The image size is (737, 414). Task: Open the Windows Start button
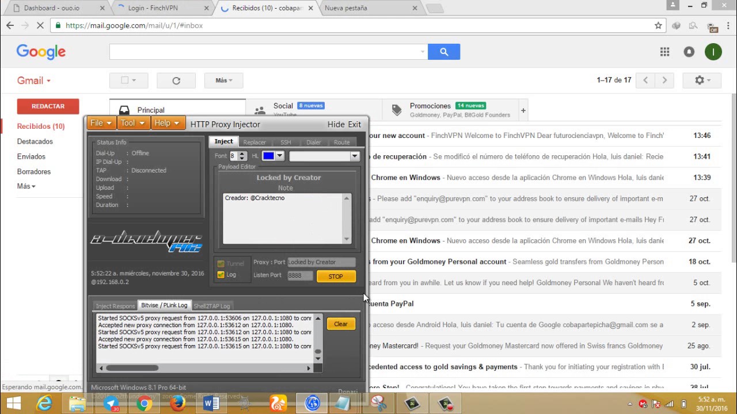click(13, 404)
